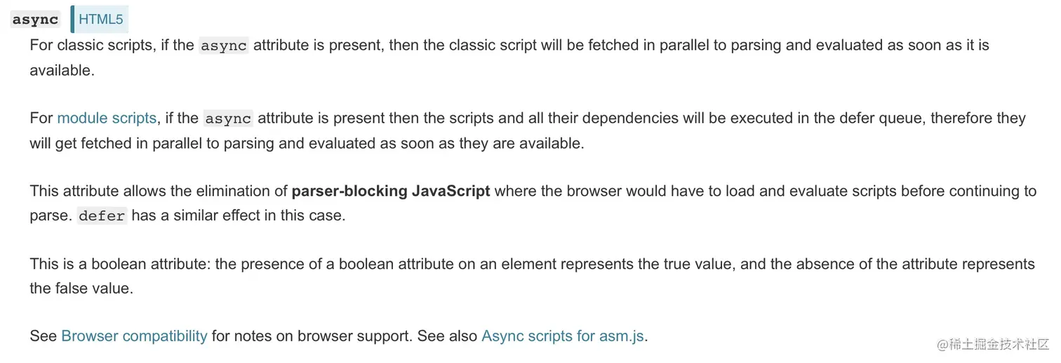
Task: Click the word "available." ending the first paragraph
Action: click(62, 70)
